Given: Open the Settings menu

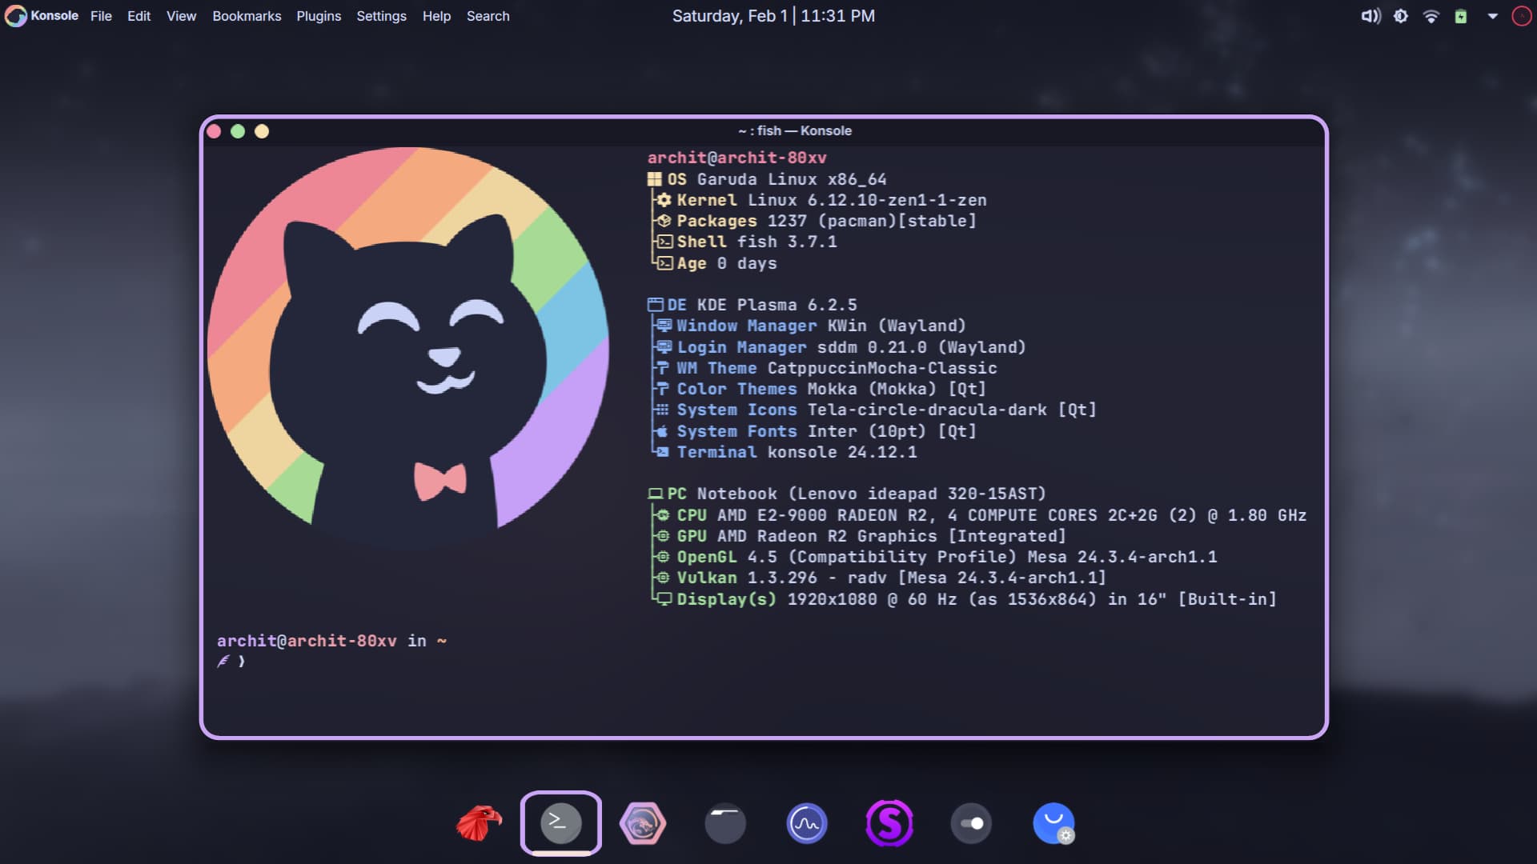Looking at the screenshot, I should click(381, 16).
